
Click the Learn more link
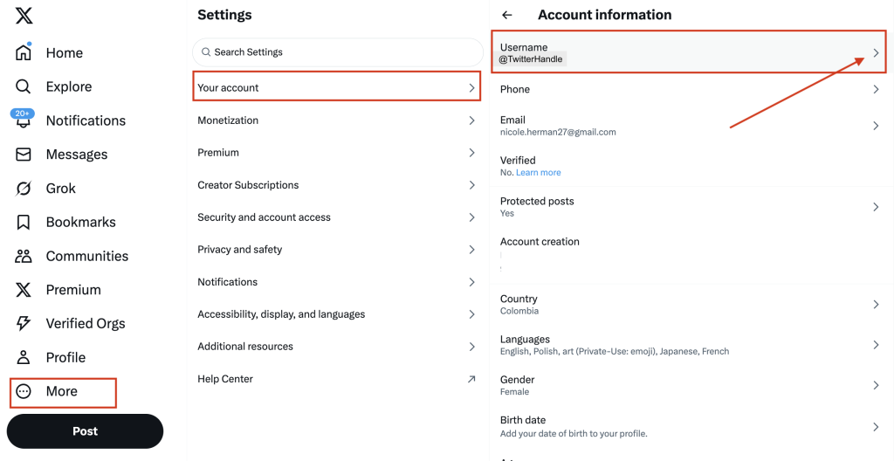[x=538, y=173]
